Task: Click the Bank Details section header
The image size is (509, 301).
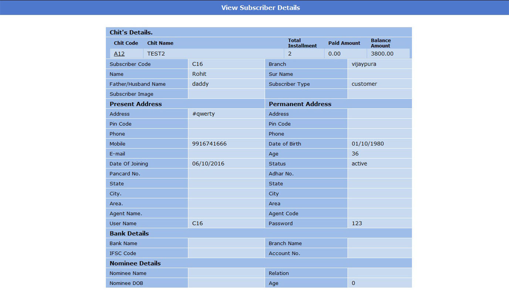Action: 129,233
